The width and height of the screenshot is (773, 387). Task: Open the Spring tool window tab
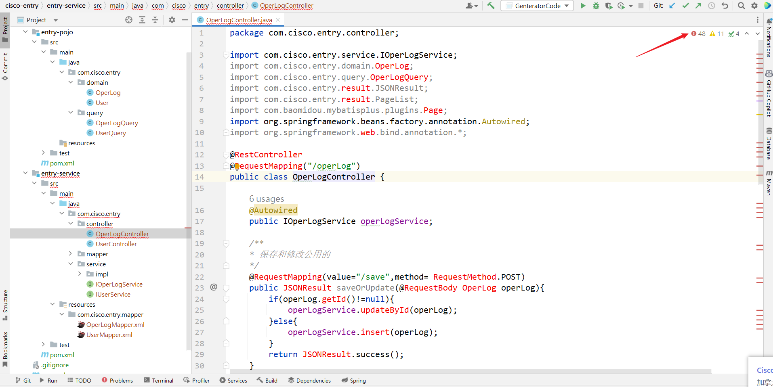[x=354, y=380]
